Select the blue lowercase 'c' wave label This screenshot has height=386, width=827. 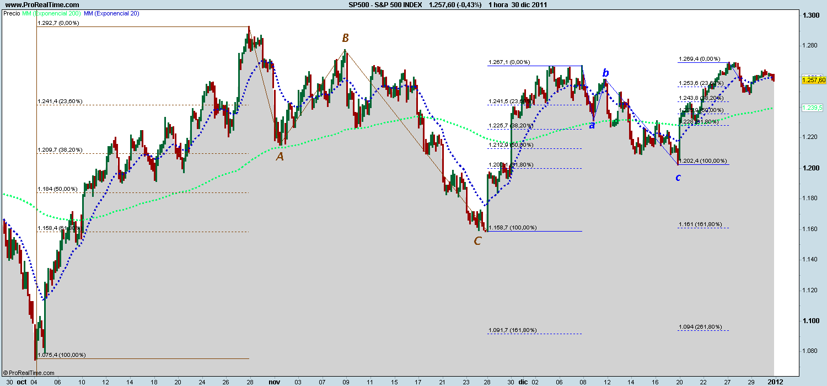[678, 178]
